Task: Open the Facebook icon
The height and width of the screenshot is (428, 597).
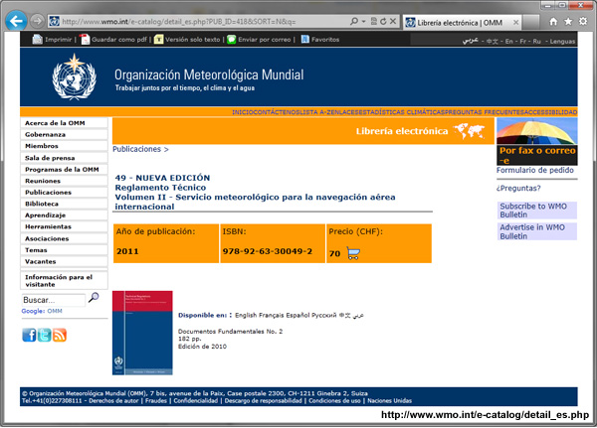Action: 29,335
